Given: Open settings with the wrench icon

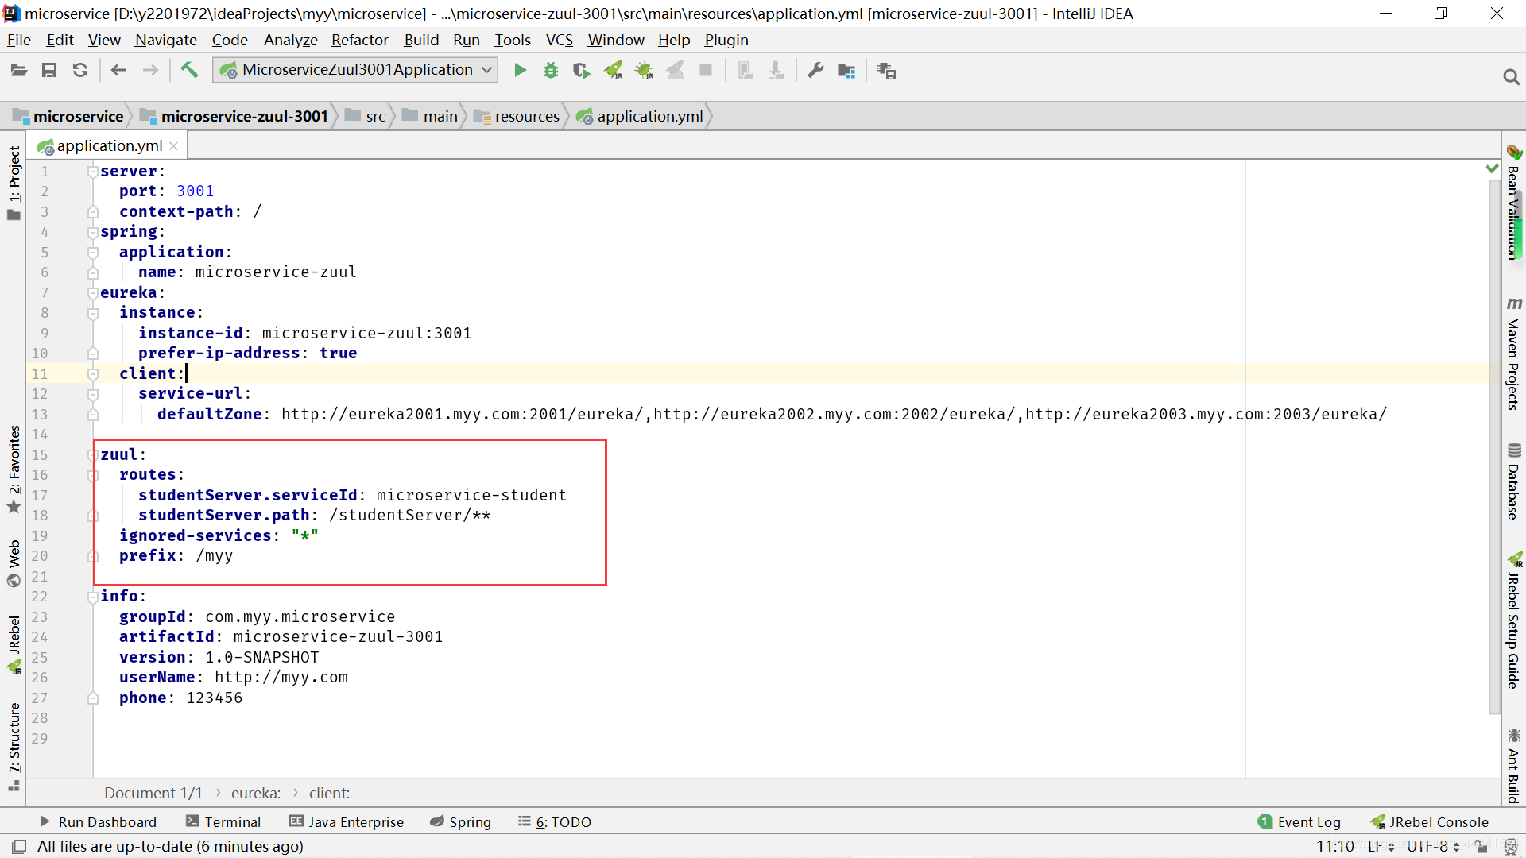Looking at the screenshot, I should [x=815, y=71].
